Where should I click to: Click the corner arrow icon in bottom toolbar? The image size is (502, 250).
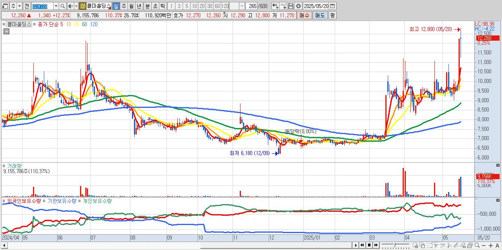tap(436, 246)
